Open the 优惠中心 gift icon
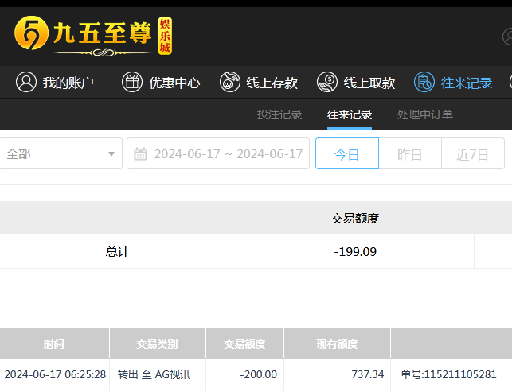The image size is (512, 391). [x=132, y=82]
